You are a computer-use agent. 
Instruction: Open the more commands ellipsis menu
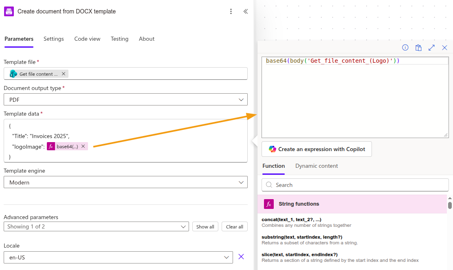coord(231,11)
